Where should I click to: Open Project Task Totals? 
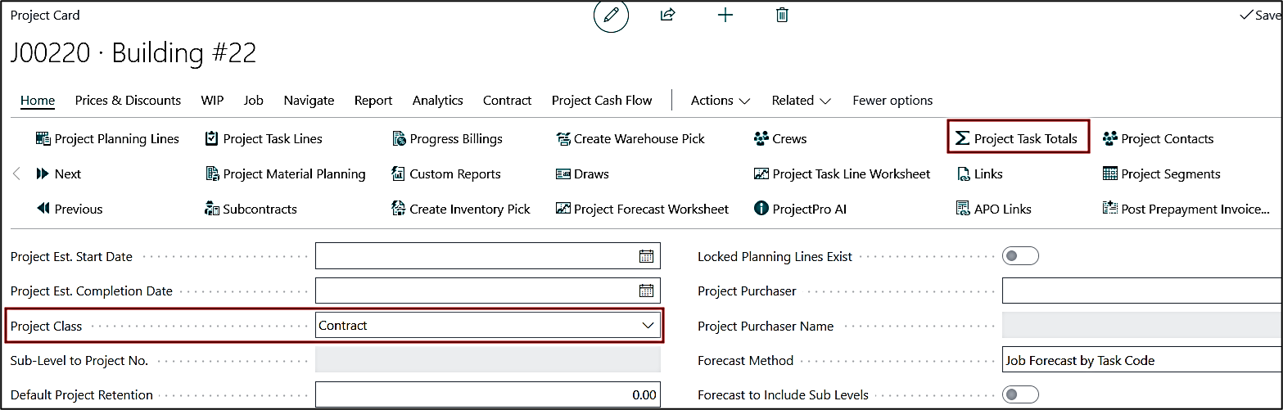pyautogui.click(x=1018, y=138)
